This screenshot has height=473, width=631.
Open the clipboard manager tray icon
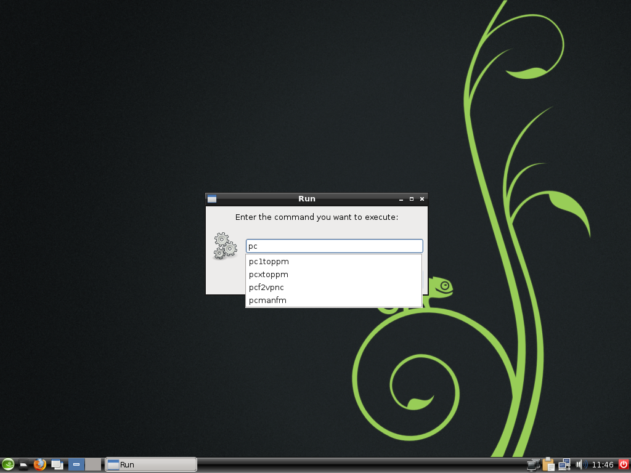[x=548, y=464]
